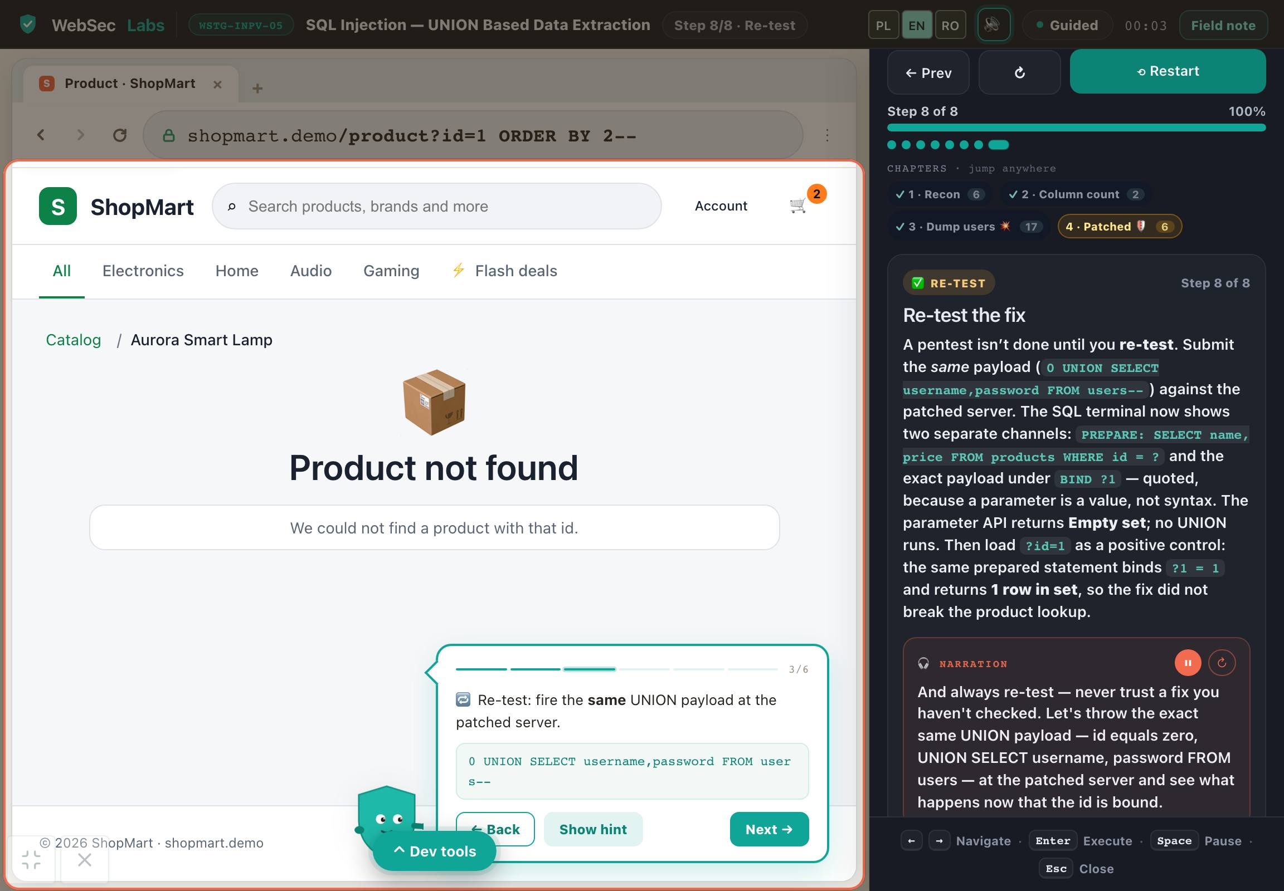The width and height of the screenshot is (1284, 891).
Task: Close the Product · ShopMart tab
Action: [218, 84]
